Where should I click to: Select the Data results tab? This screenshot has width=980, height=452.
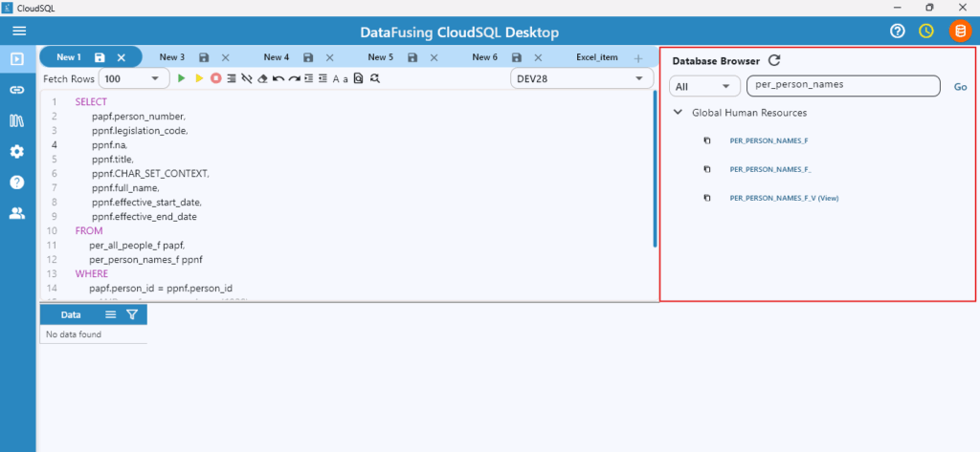pos(71,315)
